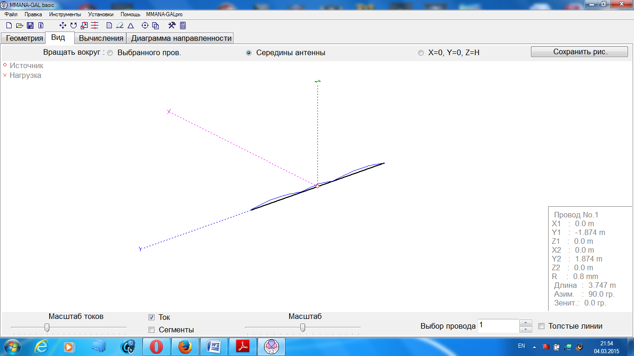634x356 pixels.
Task: Switch to the Вычисления tab
Action: (x=101, y=38)
